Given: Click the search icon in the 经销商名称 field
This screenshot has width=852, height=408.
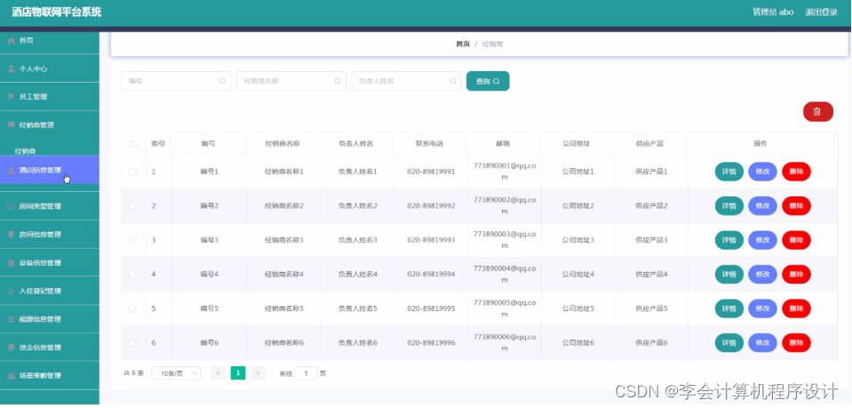Looking at the screenshot, I should coord(338,81).
